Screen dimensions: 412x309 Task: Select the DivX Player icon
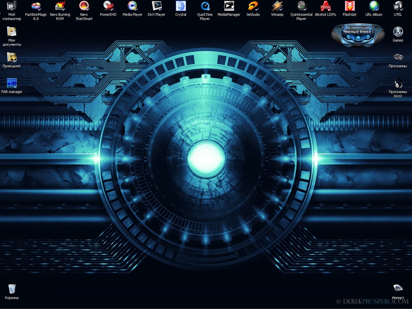pos(157,9)
